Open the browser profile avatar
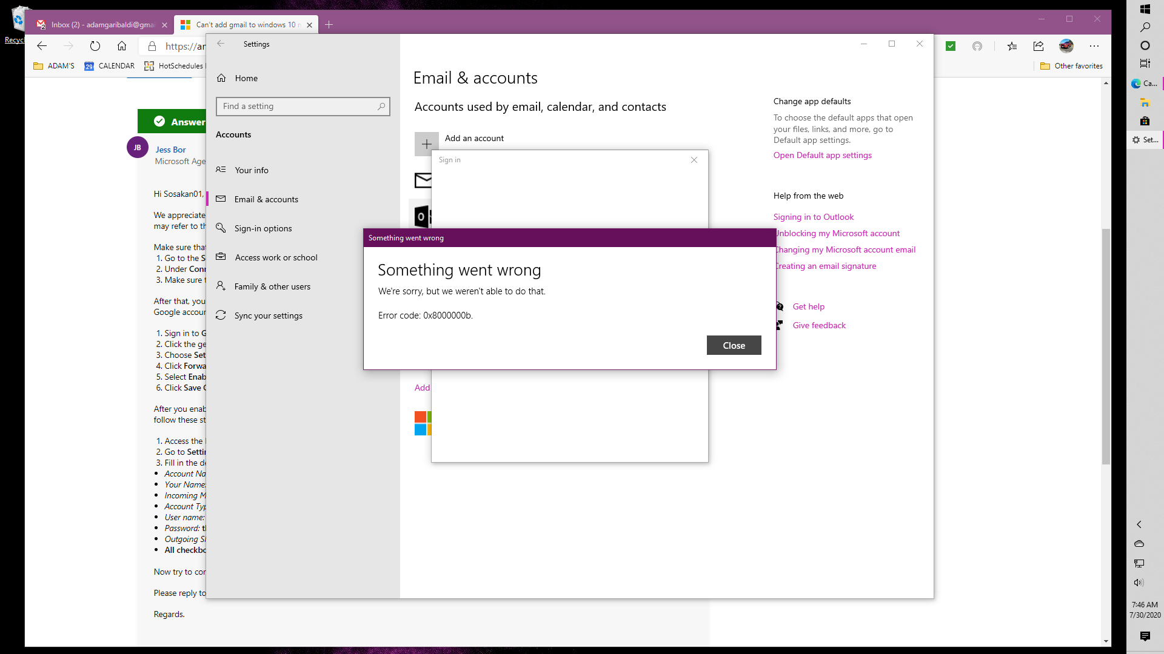This screenshot has width=1164, height=654. (x=1066, y=46)
